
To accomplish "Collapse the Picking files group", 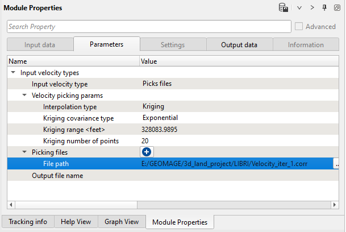I will click(24, 152).
